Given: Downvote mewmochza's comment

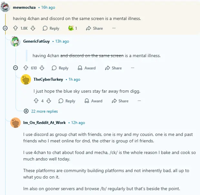Looking at the screenshot, I should pyautogui.click(x=33, y=28).
